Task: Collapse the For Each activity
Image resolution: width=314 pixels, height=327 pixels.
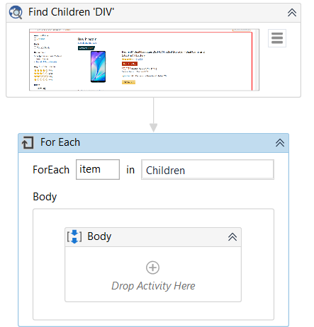Action: pos(280,143)
